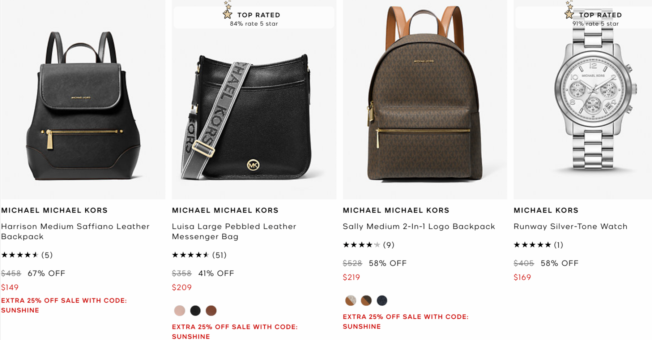Screen dimensions: 652x340
Task: View star ratings for Harrison Backpack (5)
Action: [27, 255]
